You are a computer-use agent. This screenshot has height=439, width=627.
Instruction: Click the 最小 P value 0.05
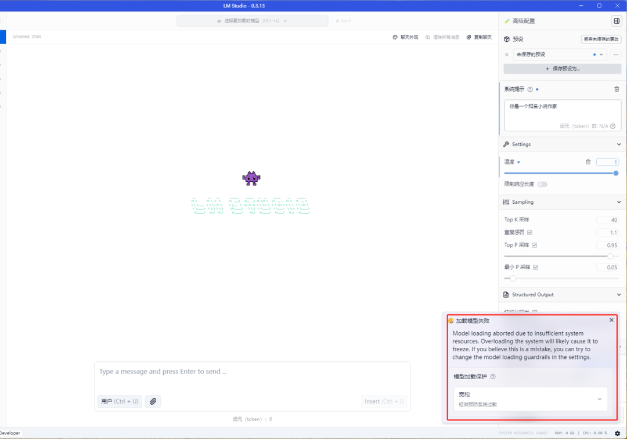tap(607, 268)
